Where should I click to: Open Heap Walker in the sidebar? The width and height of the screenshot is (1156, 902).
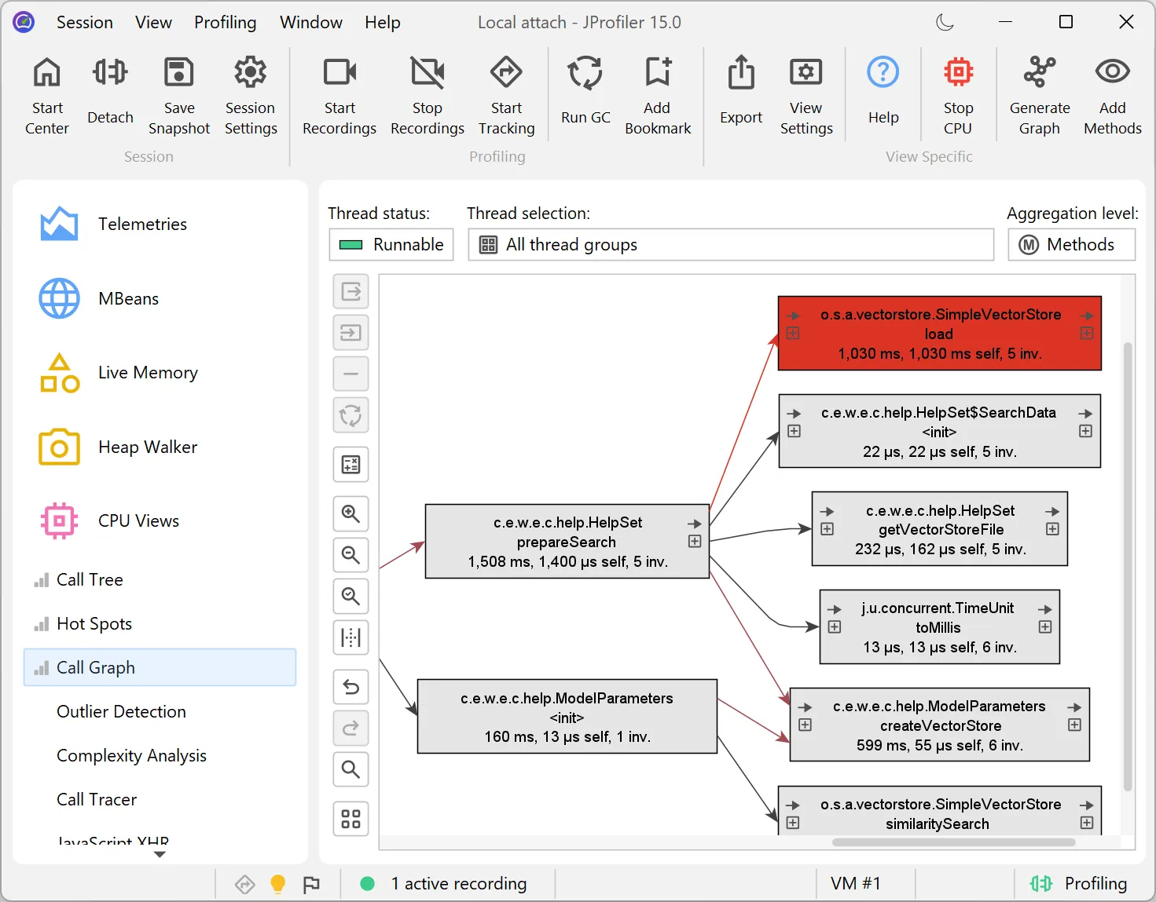pyautogui.click(x=147, y=447)
